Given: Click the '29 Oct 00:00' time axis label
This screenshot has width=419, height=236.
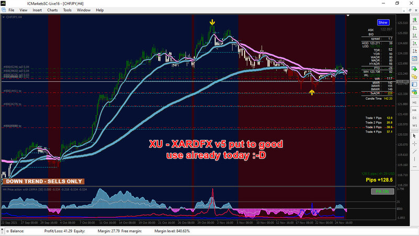Looking at the screenshot, I should pos(206,222).
